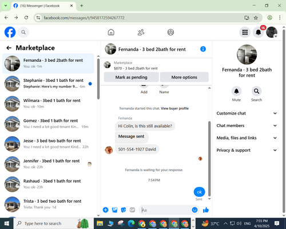Click message '501-554-1927 David'

click(x=137, y=149)
